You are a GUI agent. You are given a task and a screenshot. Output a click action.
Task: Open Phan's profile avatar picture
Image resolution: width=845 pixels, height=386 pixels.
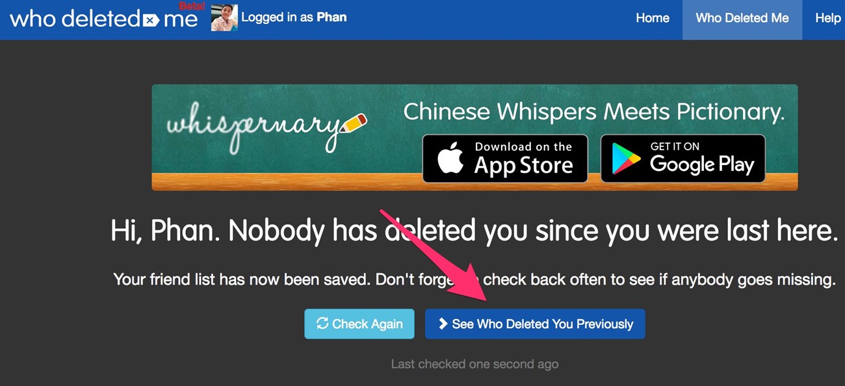224,18
